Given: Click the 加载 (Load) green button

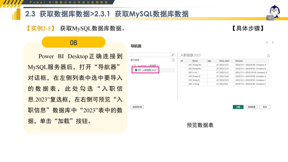Looking at the screenshot, I should pos(238,107).
